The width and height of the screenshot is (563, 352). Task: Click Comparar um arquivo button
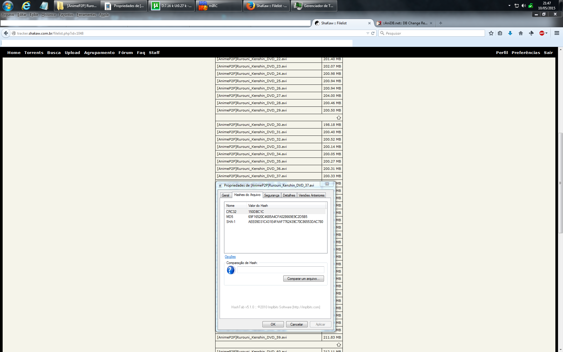(303, 279)
